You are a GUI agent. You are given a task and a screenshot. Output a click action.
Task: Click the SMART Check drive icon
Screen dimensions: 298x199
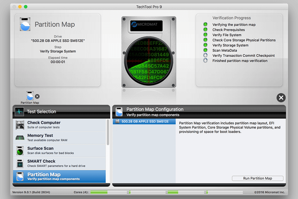[20, 163]
